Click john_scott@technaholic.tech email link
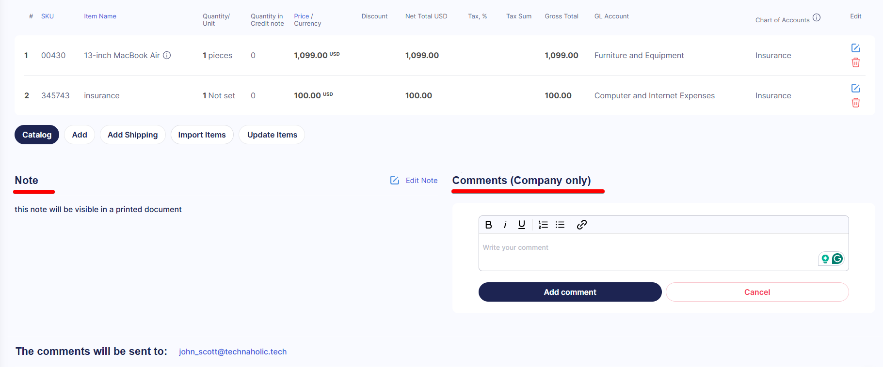883x367 pixels. tap(233, 352)
